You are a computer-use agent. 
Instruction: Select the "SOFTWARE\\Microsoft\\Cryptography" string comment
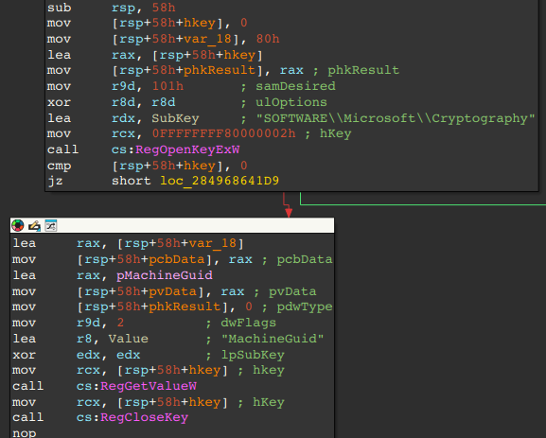click(x=396, y=118)
